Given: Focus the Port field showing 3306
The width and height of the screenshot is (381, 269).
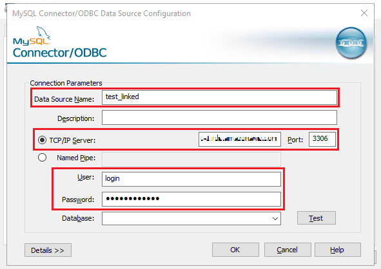Looking at the screenshot, I should click(322, 139).
